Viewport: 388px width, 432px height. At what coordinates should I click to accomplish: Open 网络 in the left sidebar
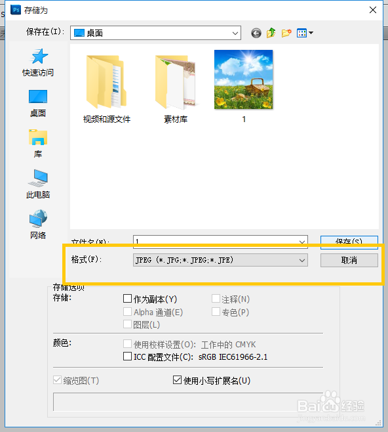tap(38, 225)
